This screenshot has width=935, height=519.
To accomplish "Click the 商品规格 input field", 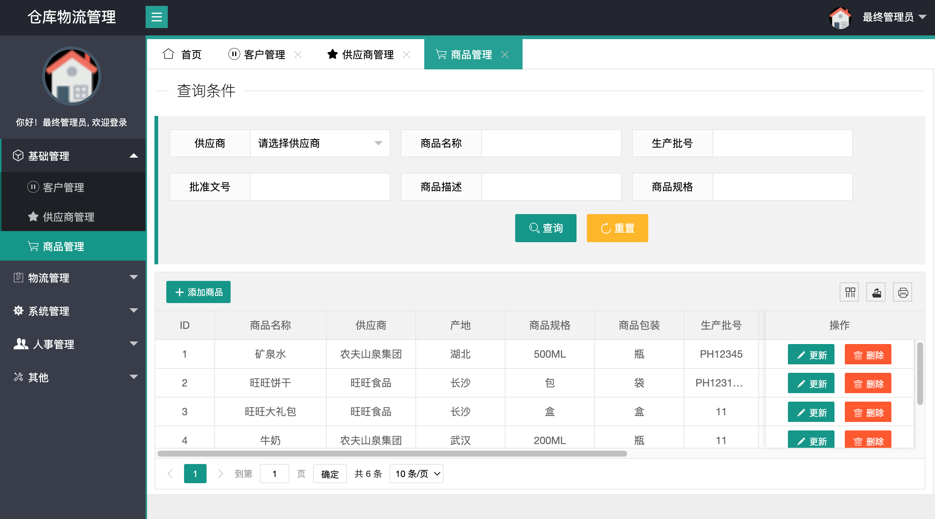I will point(782,187).
